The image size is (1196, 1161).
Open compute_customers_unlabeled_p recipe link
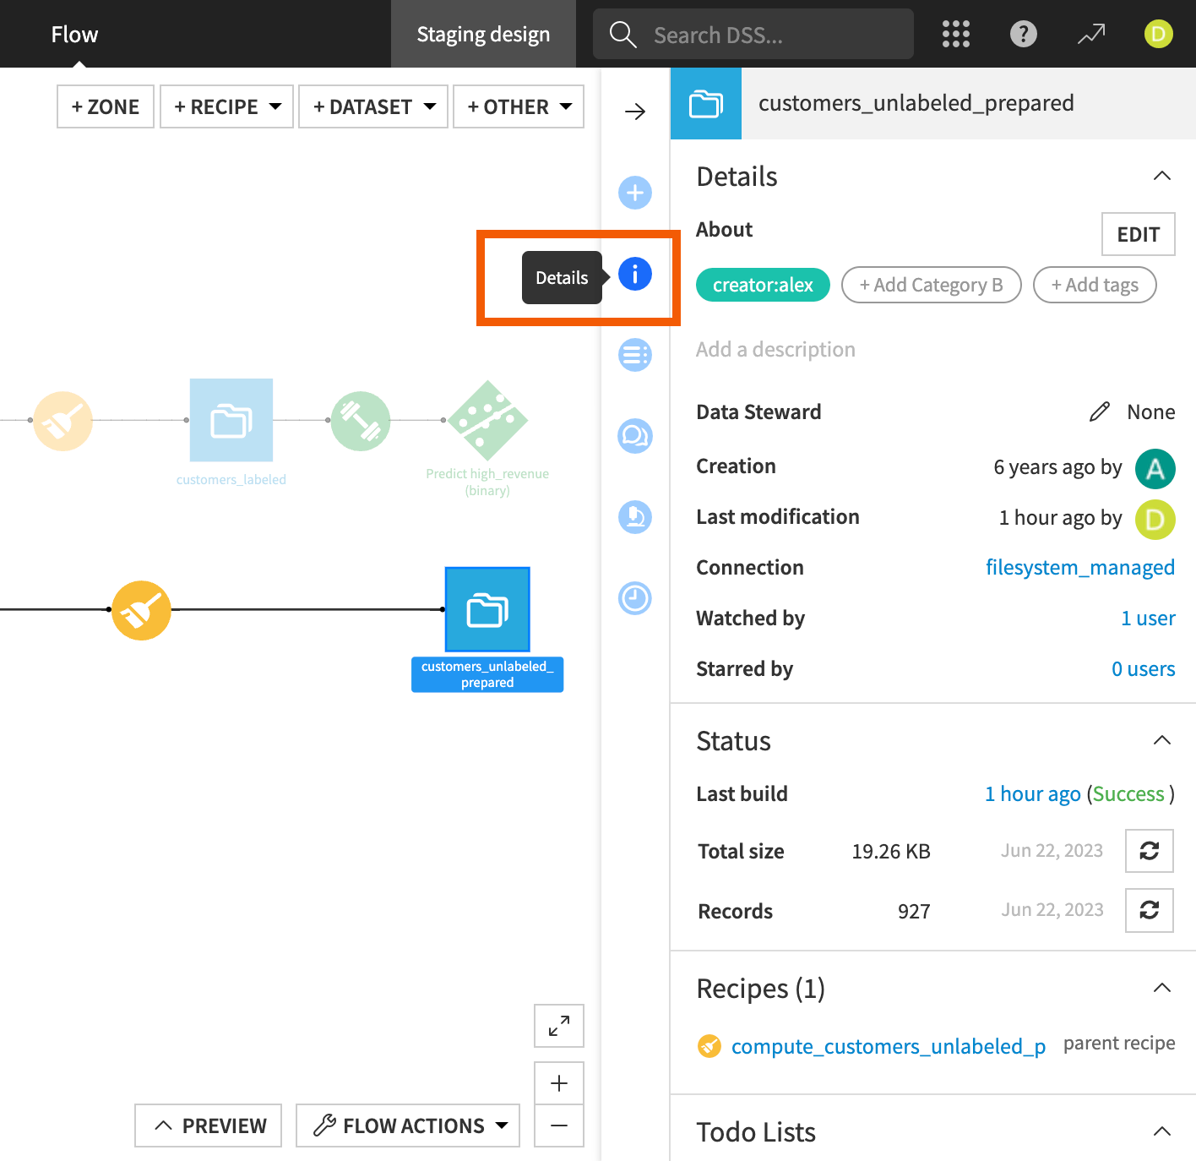coord(889,1046)
